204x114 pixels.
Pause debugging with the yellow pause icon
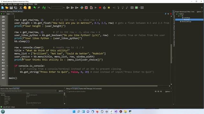click(x=109, y=8)
